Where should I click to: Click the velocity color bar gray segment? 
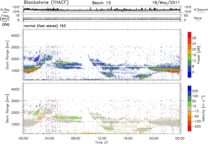(190, 108)
